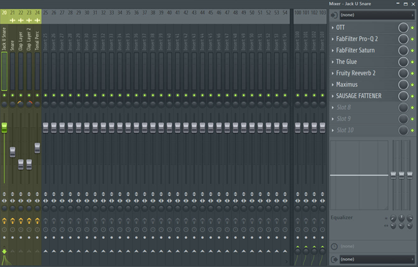Screen dimensions: 418x267
Task: Click the EQ graph's horizontal line
Action: point(359,175)
